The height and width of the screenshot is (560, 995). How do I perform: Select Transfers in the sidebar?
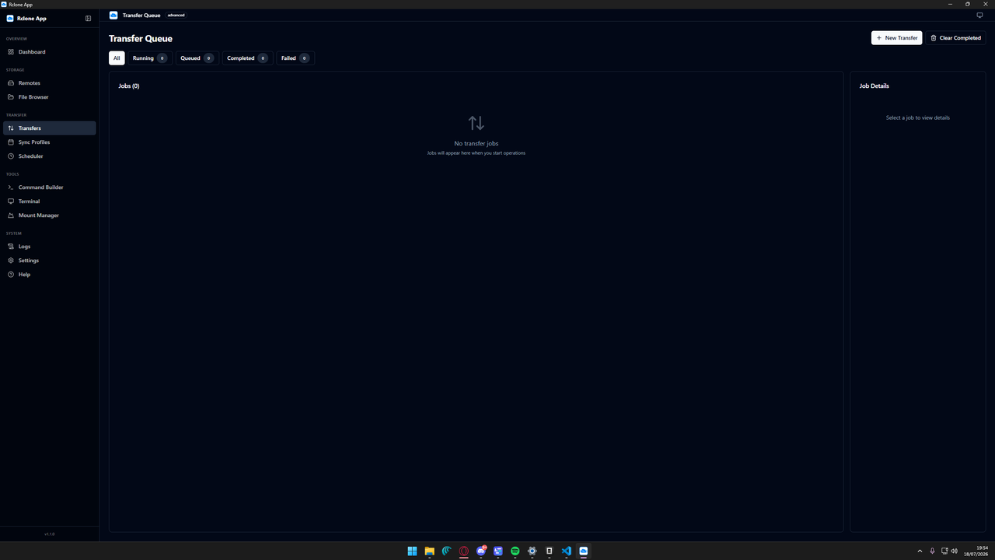pos(49,128)
